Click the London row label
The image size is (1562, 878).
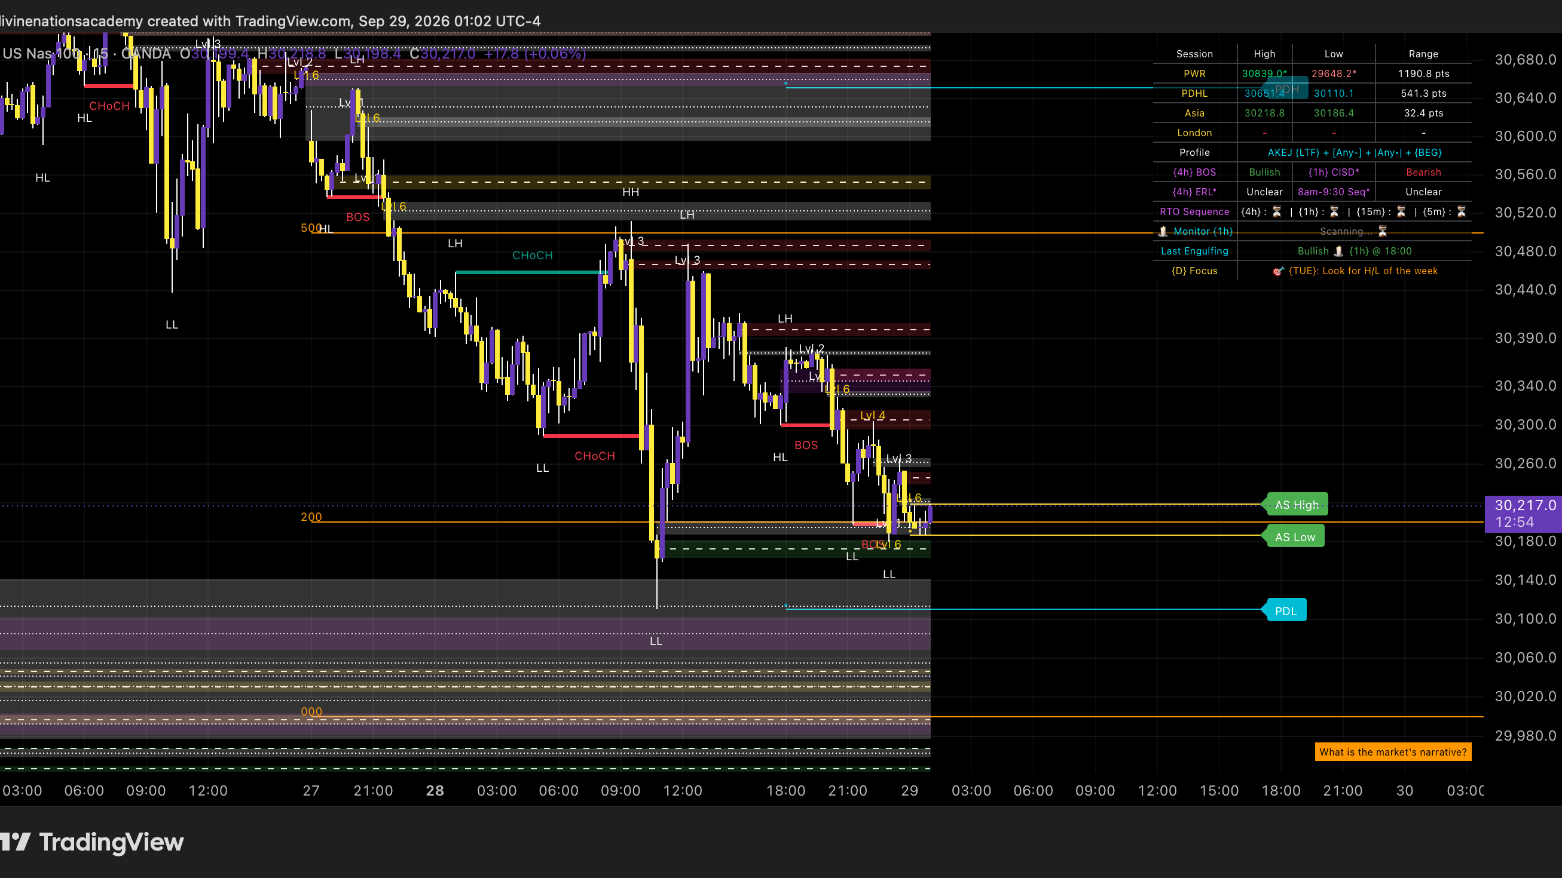pyautogui.click(x=1194, y=133)
